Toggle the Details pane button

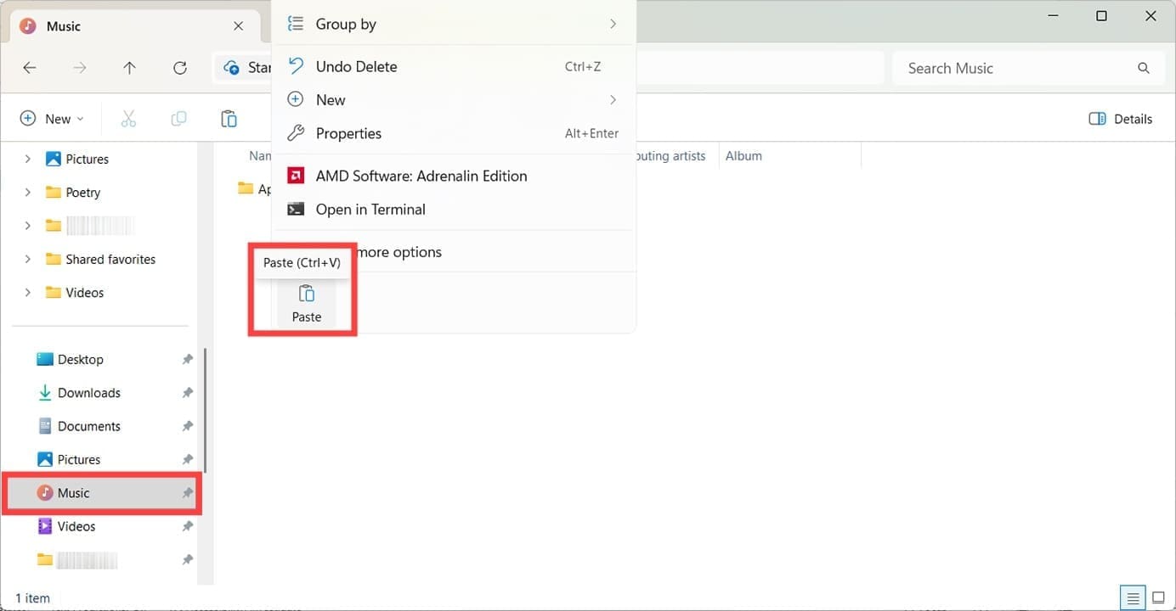pos(1121,119)
